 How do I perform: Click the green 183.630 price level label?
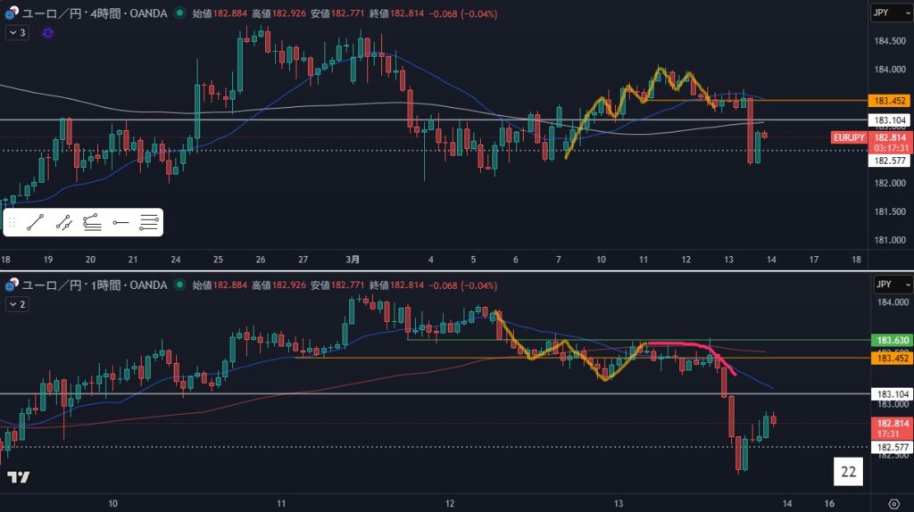pyautogui.click(x=890, y=341)
